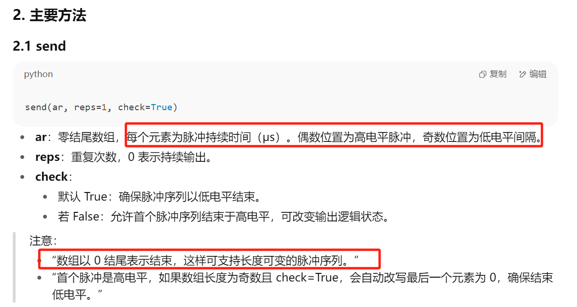The height and width of the screenshot is (307, 577).
Task: Click the heading 2. 主要方法
Action: (50, 15)
